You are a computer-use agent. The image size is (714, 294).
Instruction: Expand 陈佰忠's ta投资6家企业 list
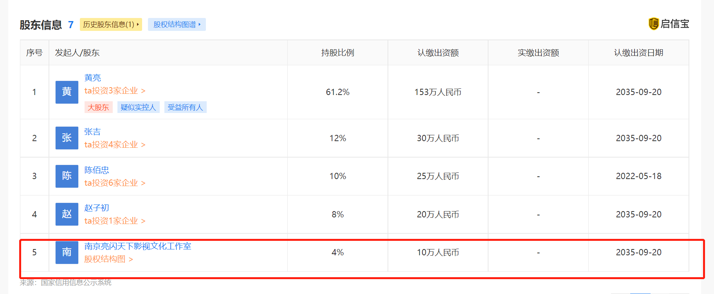coord(115,183)
